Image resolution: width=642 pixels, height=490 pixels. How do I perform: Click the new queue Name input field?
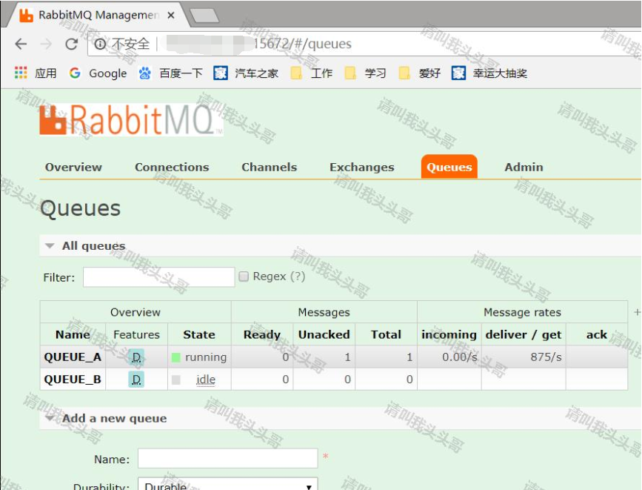(x=227, y=458)
